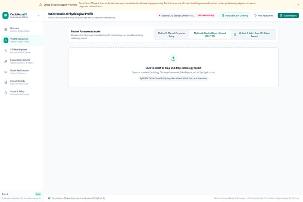Click the database icon beside Method 3
Image resolution: width=303 pixels, height=202 pixels.
[x=235, y=35]
